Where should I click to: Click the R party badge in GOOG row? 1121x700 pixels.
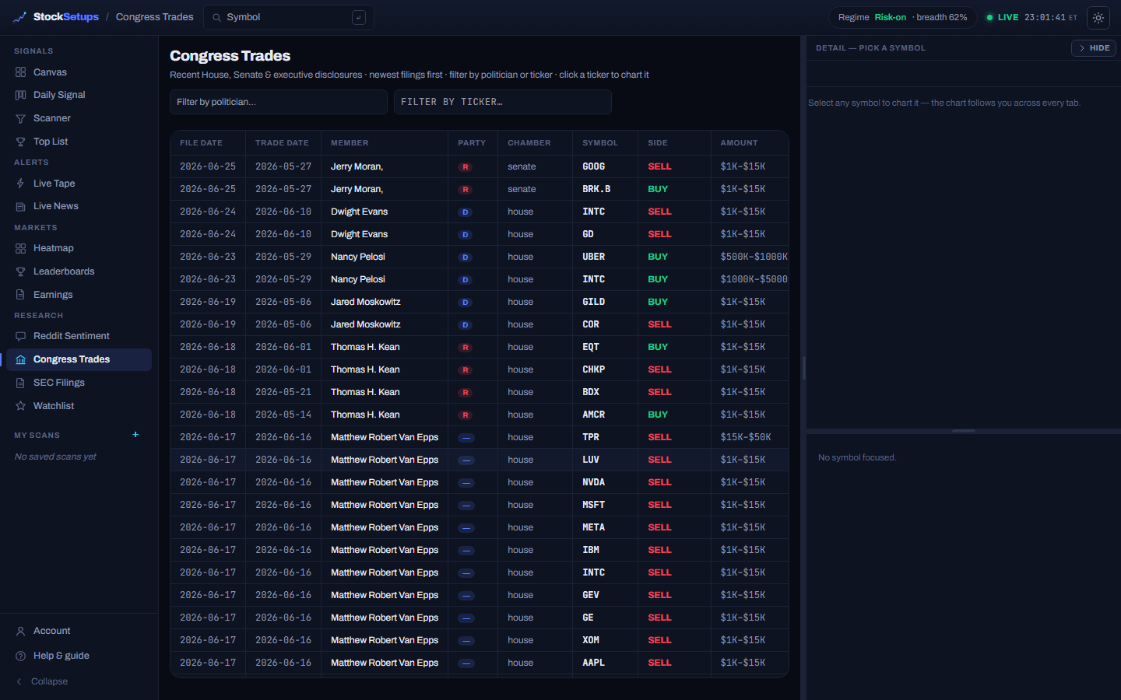466,167
